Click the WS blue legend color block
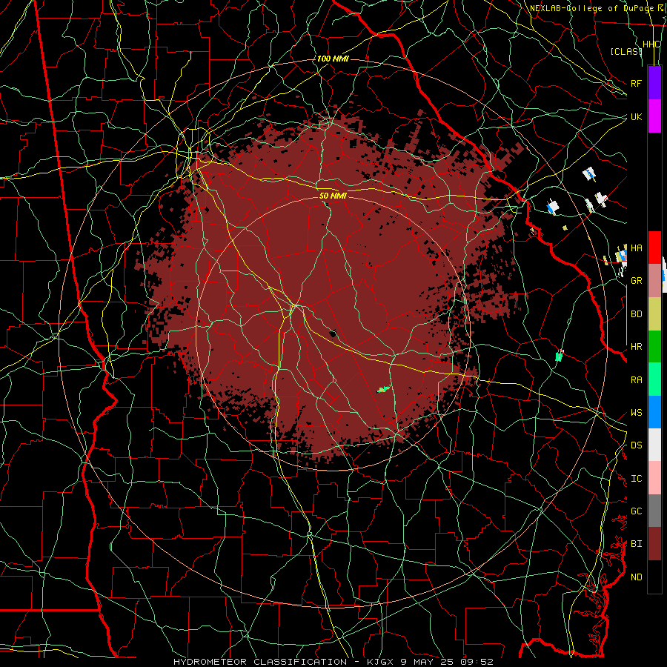Image resolution: width=667 pixels, height=667 pixels. [x=654, y=412]
